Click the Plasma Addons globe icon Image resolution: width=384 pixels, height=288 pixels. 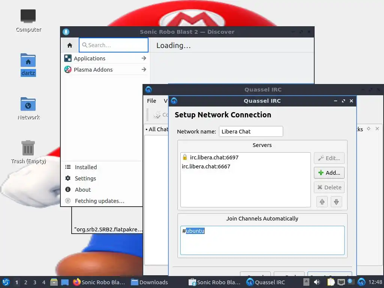coord(68,69)
